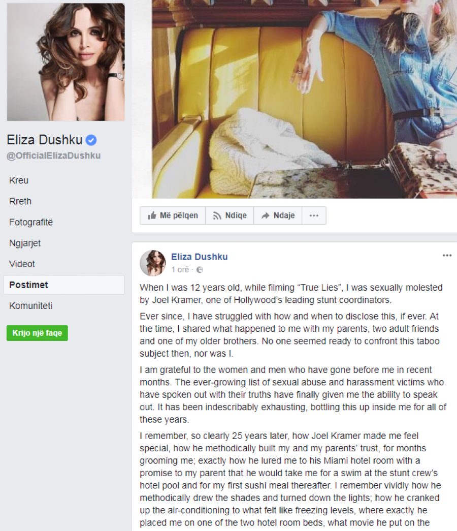The width and height of the screenshot is (457, 531).
Task: Open the cover photo
Action: 304,99
